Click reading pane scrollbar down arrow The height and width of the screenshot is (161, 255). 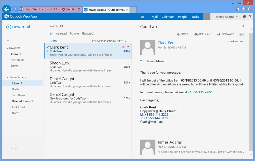251,154
